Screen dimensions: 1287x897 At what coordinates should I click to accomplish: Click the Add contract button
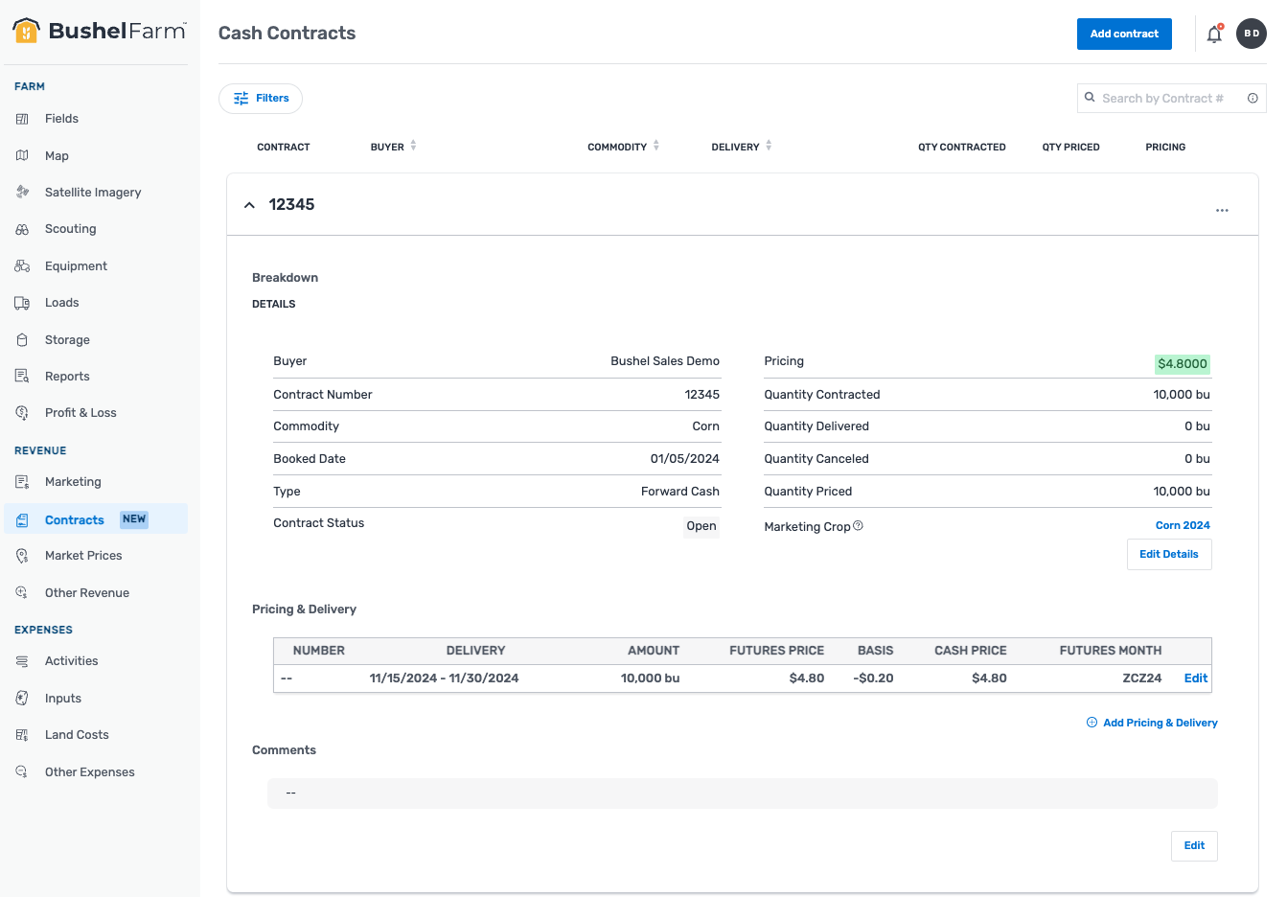click(x=1124, y=34)
